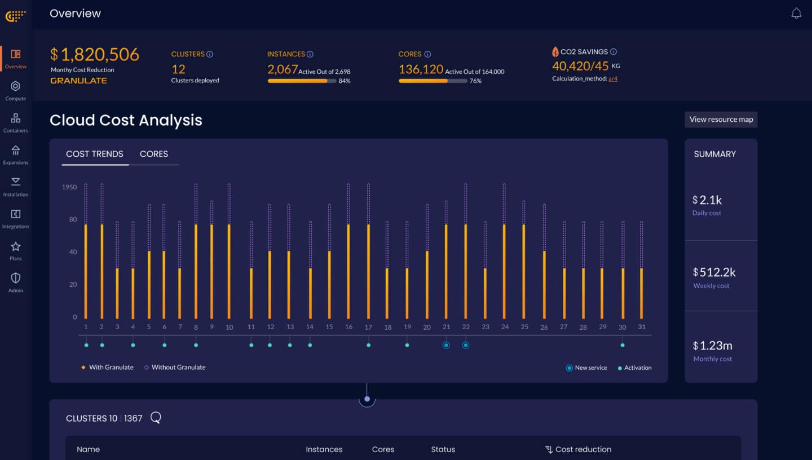The image size is (812, 460).
Task: Click the 40,420/45 CO2 savings value
Action: [580, 66]
